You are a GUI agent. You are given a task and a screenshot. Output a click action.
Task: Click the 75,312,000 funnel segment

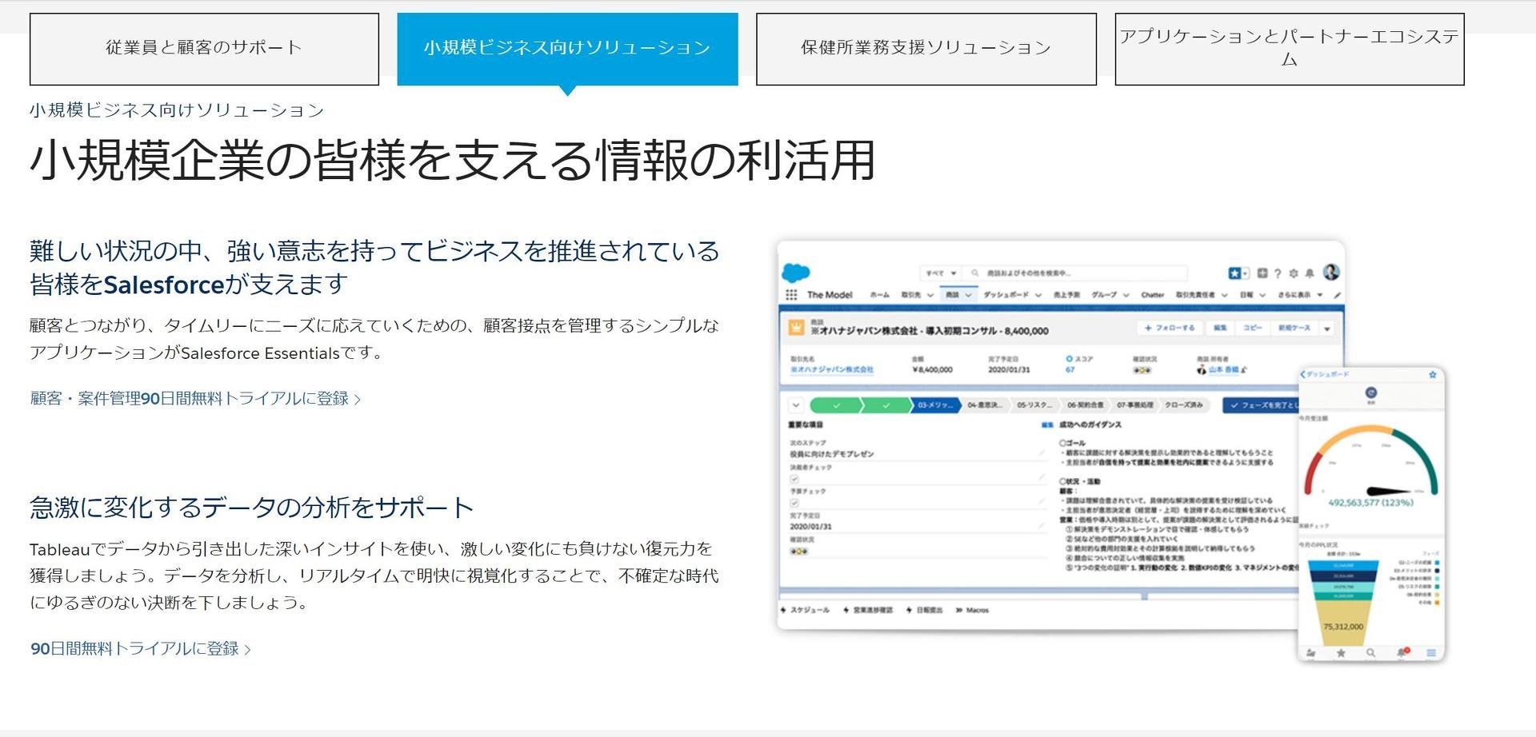pyautogui.click(x=1344, y=625)
